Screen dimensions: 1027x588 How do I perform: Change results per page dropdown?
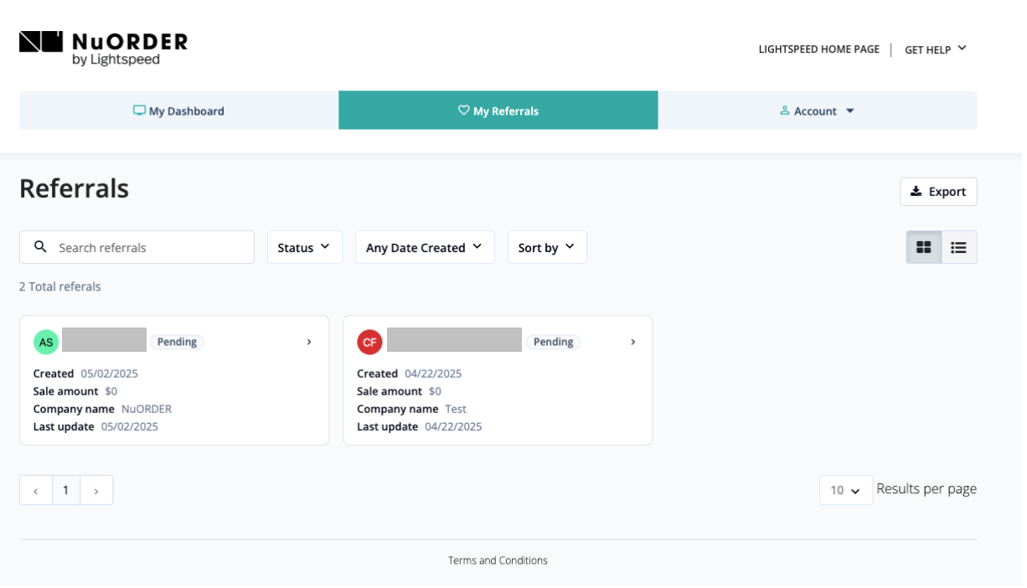tap(845, 490)
